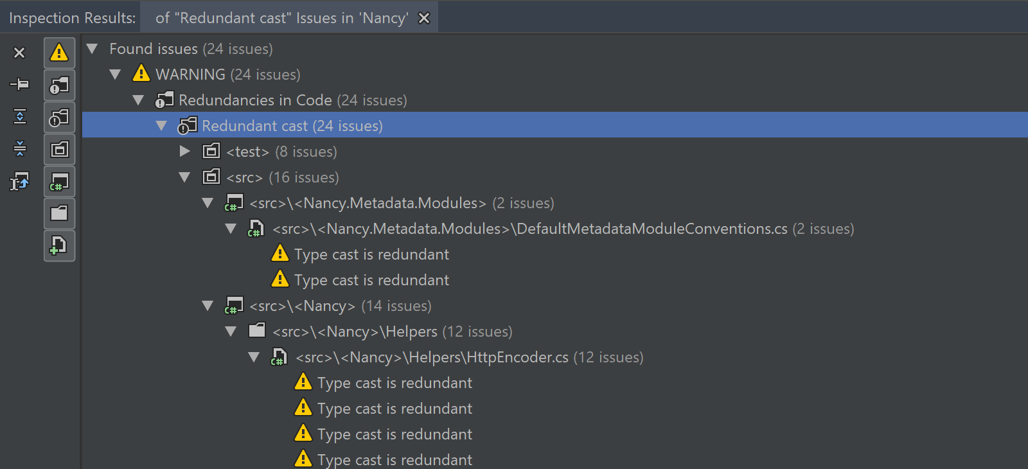Click the pin tab icon in sidebar
The width and height of the screenshot is (1028, 469).
19,84
